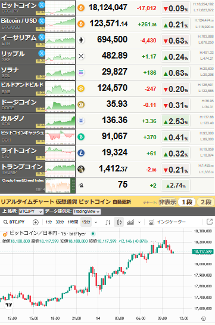
Task: Click the Cardano logo icon
Action: coord(81,121)
